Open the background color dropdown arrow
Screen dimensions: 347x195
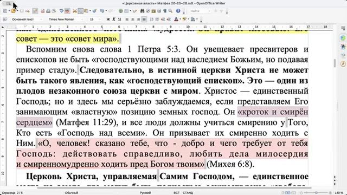click(x=197, y=19)
